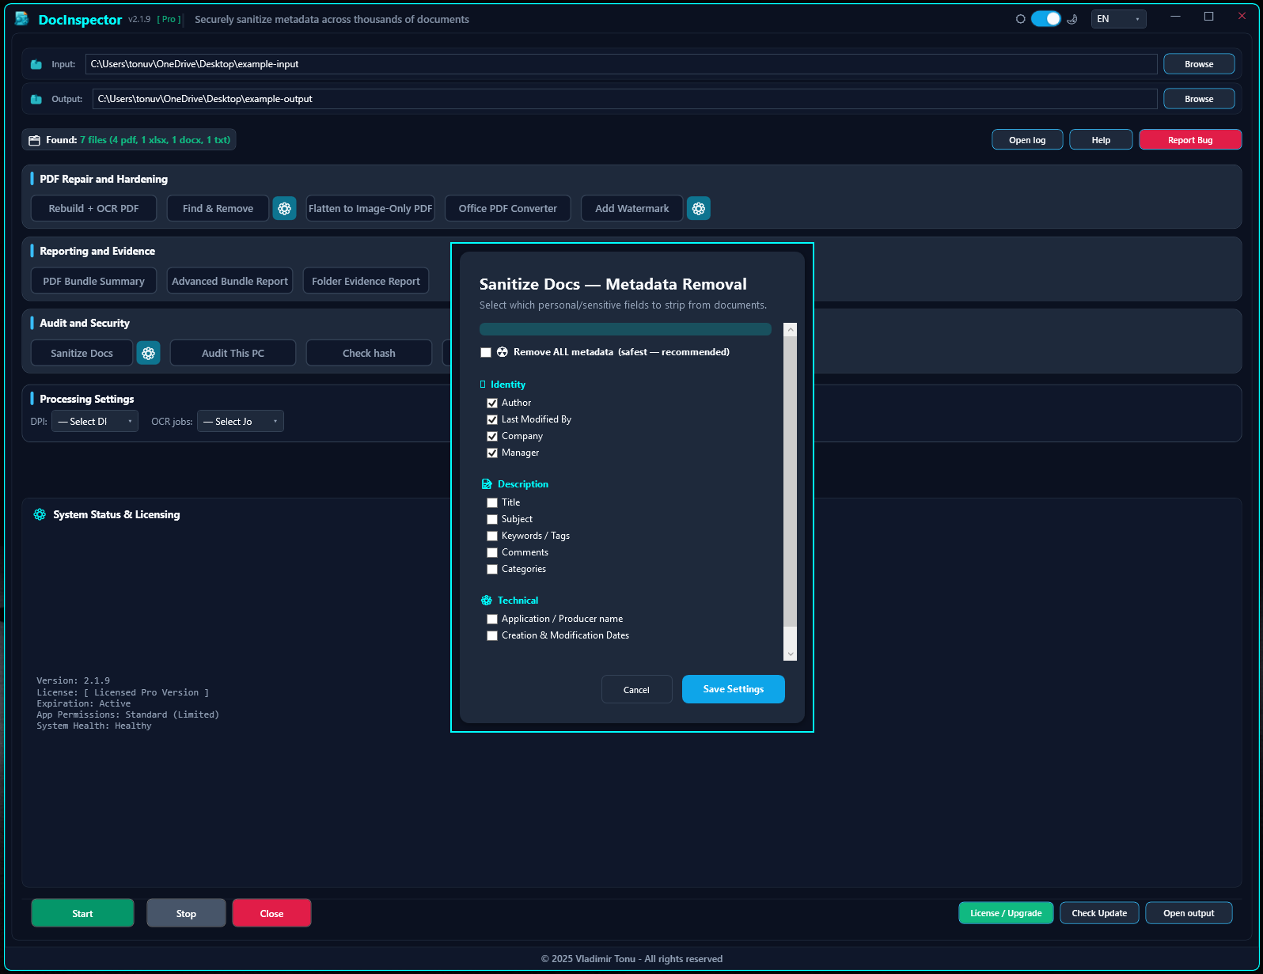
Task: Click the Open output button
Action: [1189, 913]
